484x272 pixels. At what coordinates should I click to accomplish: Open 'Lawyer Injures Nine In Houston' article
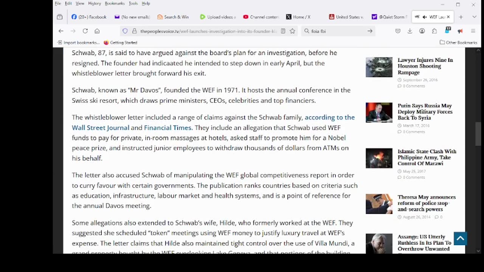pos(425,66)
